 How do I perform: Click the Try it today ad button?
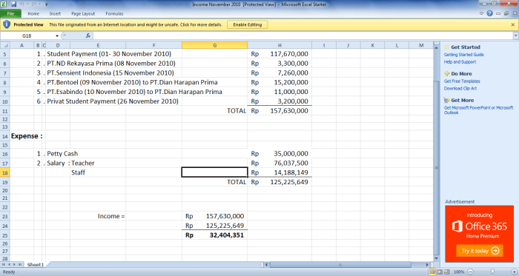point(480,251)
